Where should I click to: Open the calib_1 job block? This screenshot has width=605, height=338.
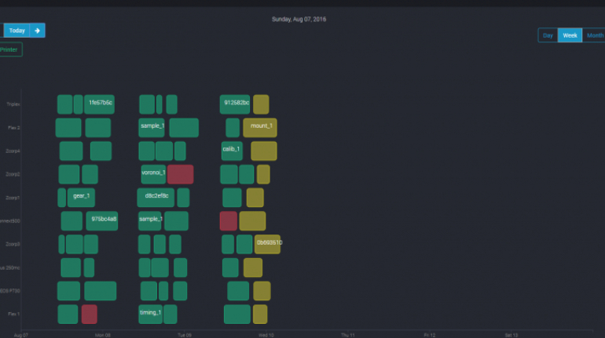tap(232, 151)
